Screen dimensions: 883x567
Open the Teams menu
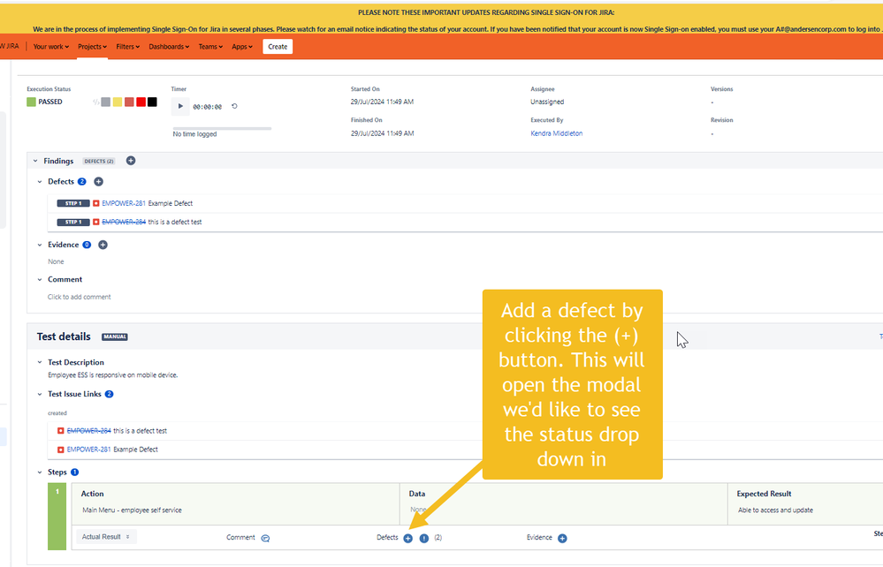point(210,47)
